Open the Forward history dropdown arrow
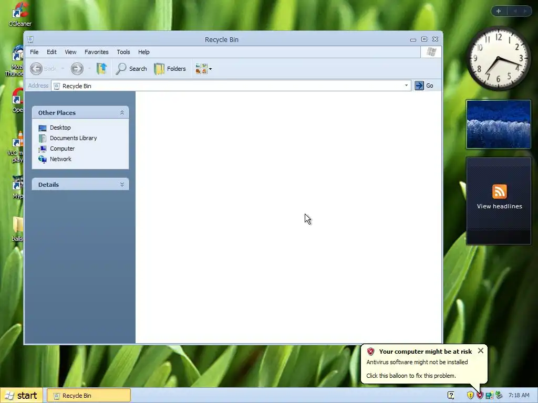This screenshot has width=538, height=403. 89,69
